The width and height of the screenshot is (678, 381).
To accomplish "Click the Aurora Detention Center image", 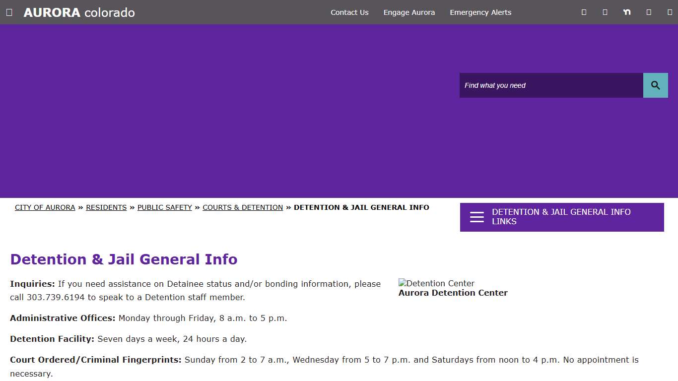I will point(436,283).
